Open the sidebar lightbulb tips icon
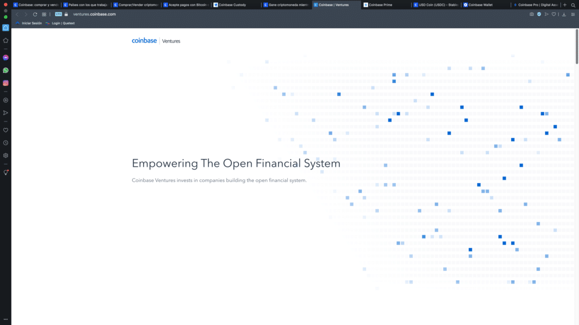 pyautogui.click(x=6, y=172)
